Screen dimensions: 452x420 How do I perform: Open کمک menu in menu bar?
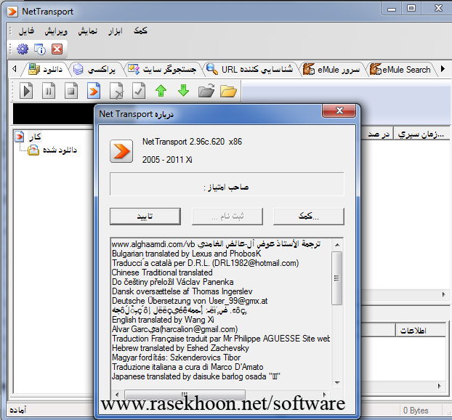coord(140,31)
